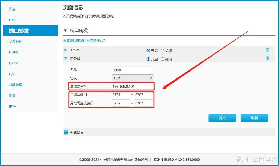Delete the 12121 port forwarding entry
279x166 pixels.
click(267, 50)
